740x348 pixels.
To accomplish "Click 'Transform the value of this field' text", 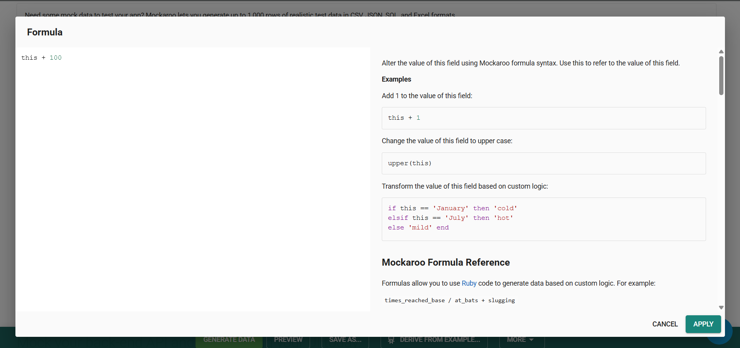I will [x=465, y=186].
